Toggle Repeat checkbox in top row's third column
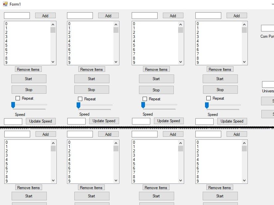The height and width of the screenshot is (205, 274). (x=145, y=99)
